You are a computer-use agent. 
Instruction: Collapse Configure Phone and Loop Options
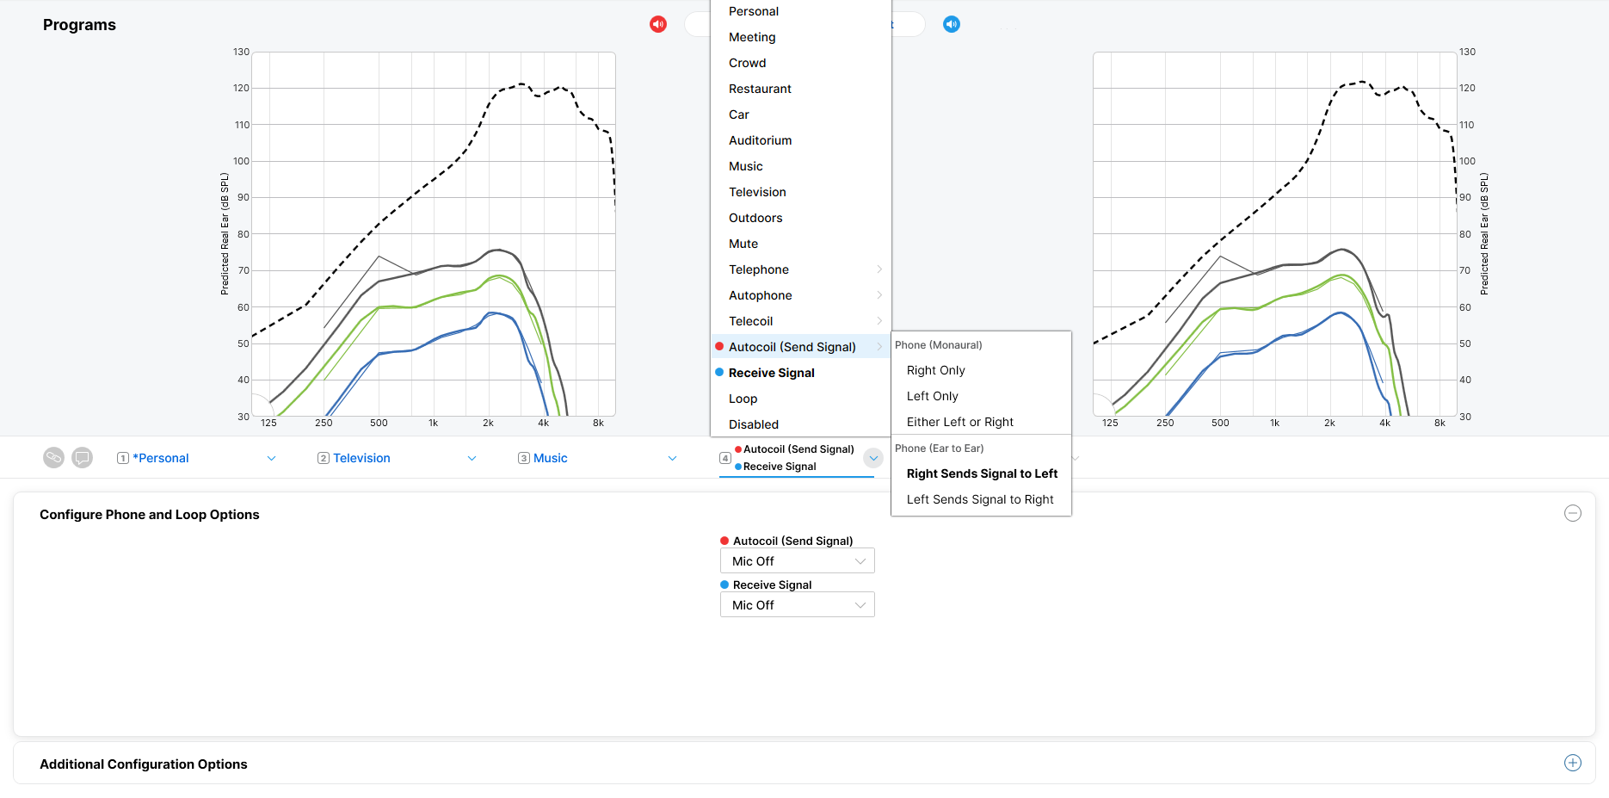tap(1573, 513)
